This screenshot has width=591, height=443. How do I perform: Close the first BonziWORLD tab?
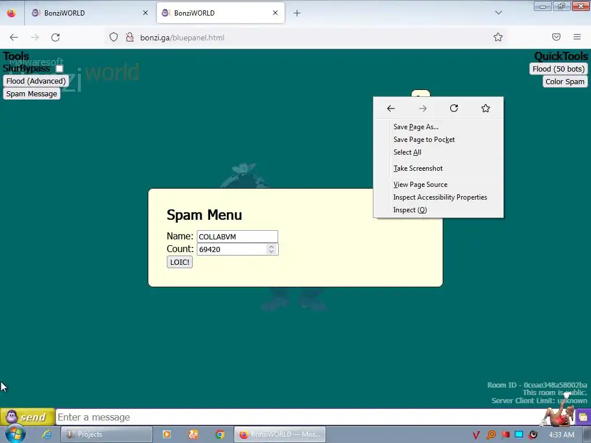click(x=145, y=13)
